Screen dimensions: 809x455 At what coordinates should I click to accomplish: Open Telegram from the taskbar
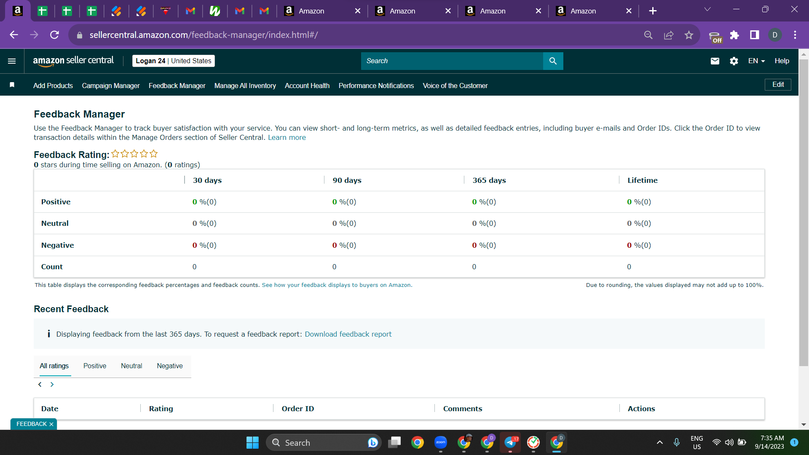[510, 442]
